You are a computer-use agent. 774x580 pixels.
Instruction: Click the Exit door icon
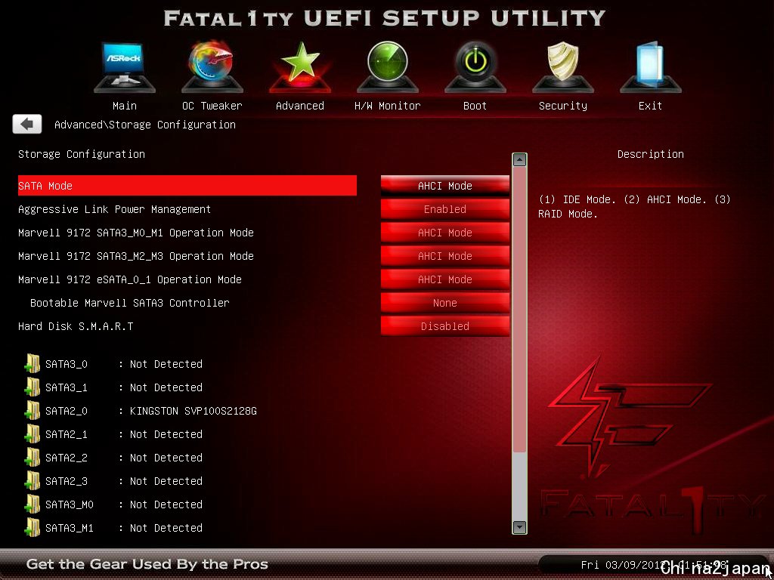[651, 67]
